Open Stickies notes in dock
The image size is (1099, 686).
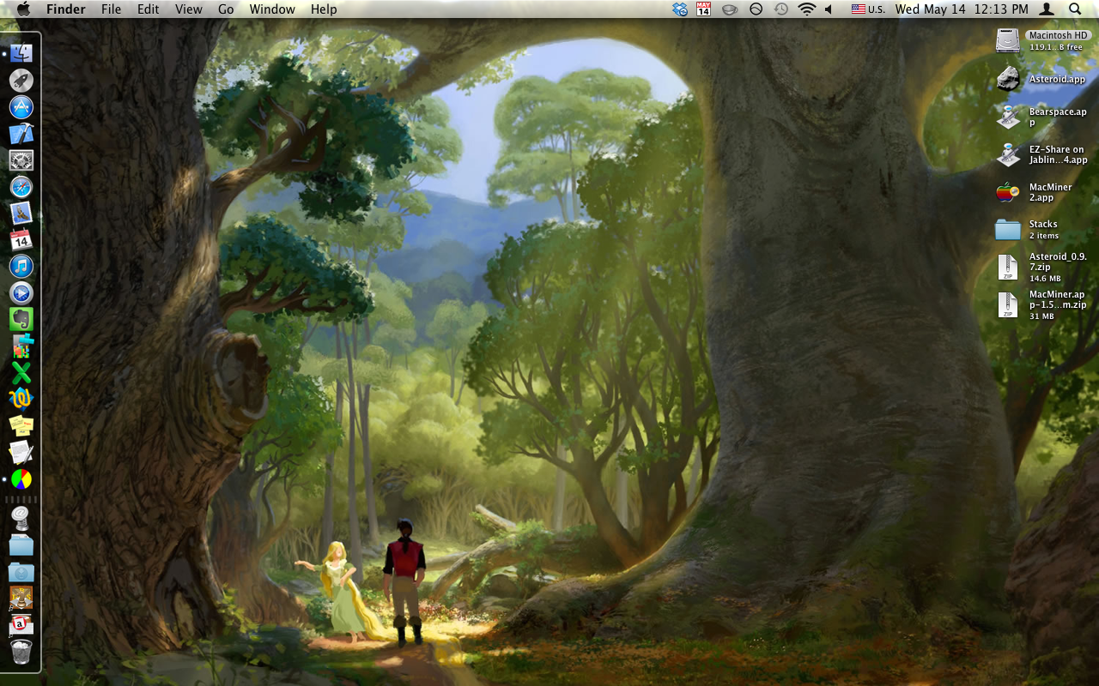click(21, 425)
